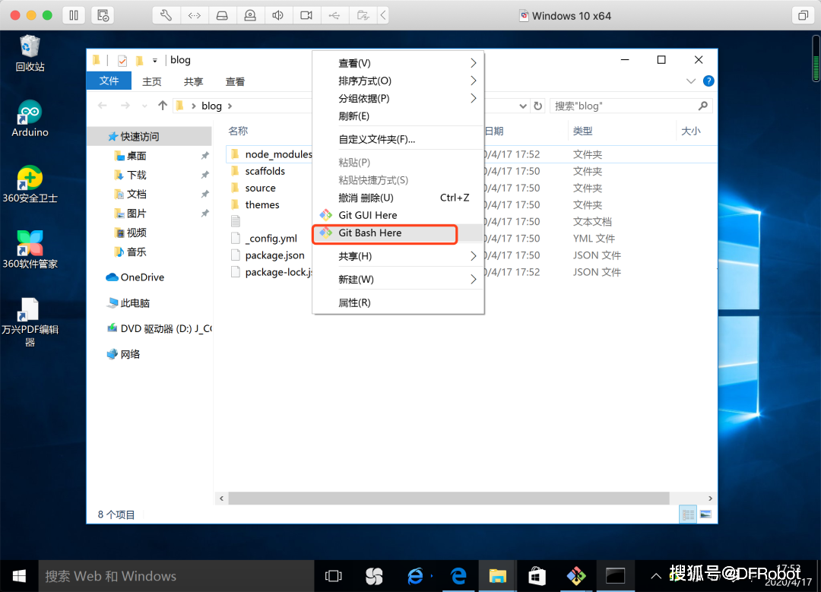Viewport: 821px width, 592px height.
Task: Sort by 名称 column header
Action: [x=238, y=131]
